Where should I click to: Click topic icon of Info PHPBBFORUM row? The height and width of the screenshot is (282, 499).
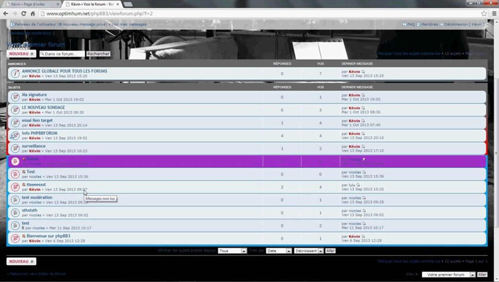pos(15,136)
